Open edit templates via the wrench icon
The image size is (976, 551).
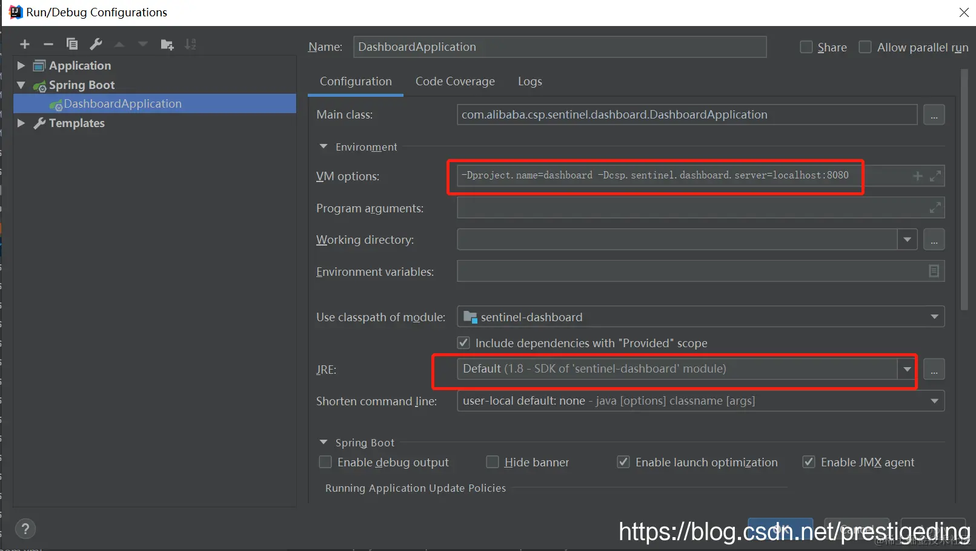[x=96, y=44]
